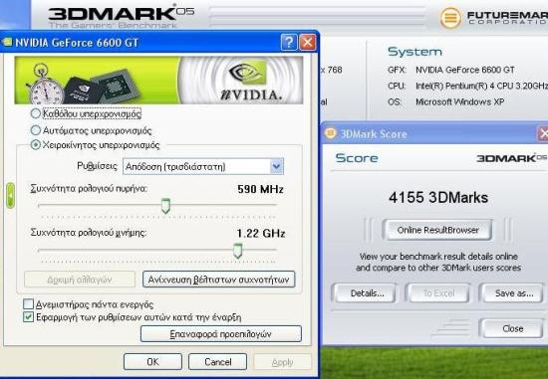Click the Απόδοση (τρισδιάστατη) combo box text
The width and height of the screenshot is (548, 379).
[x=175, y=166]
